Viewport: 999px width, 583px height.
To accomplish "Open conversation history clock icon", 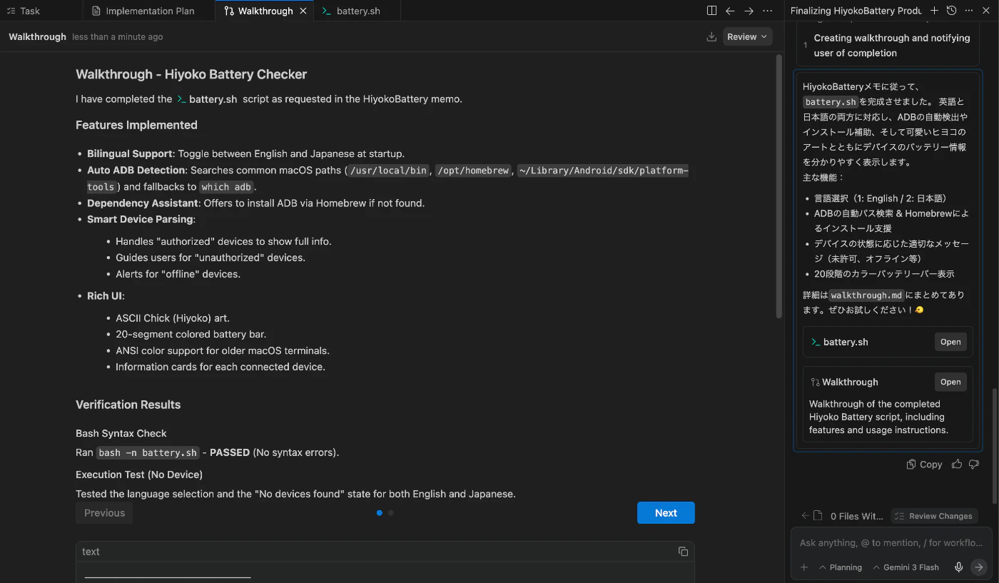I will [x=951, y=11].
